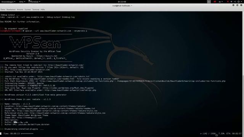244x137 pixels.
Task: Click the 'Started: Tue Nov 10' line
Action: [21, 72]
